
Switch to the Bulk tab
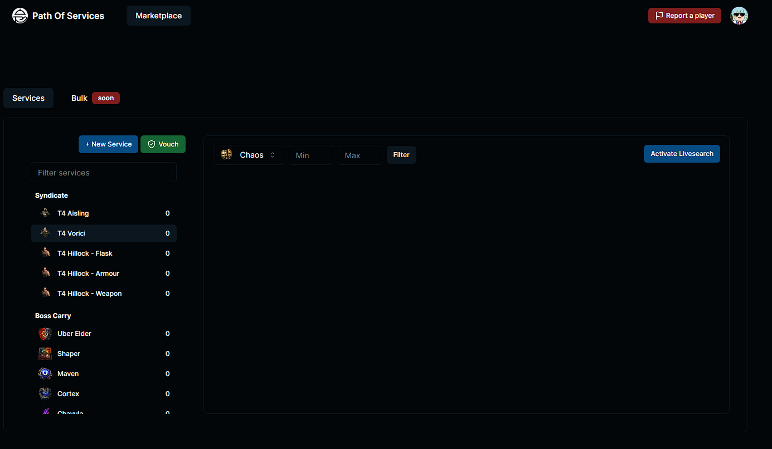[80, 98]
